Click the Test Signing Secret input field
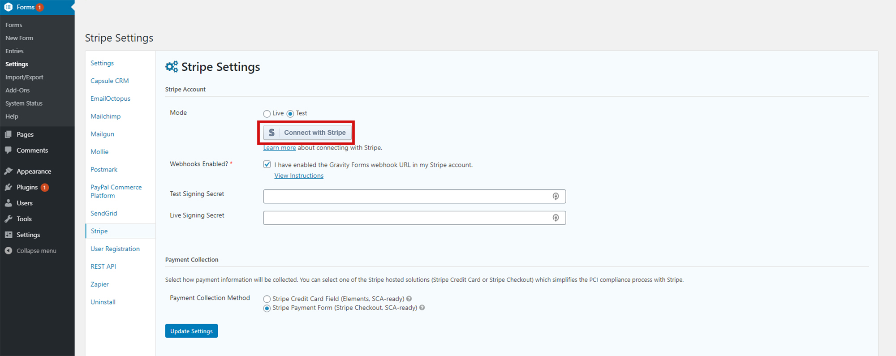 pos(414,196)
